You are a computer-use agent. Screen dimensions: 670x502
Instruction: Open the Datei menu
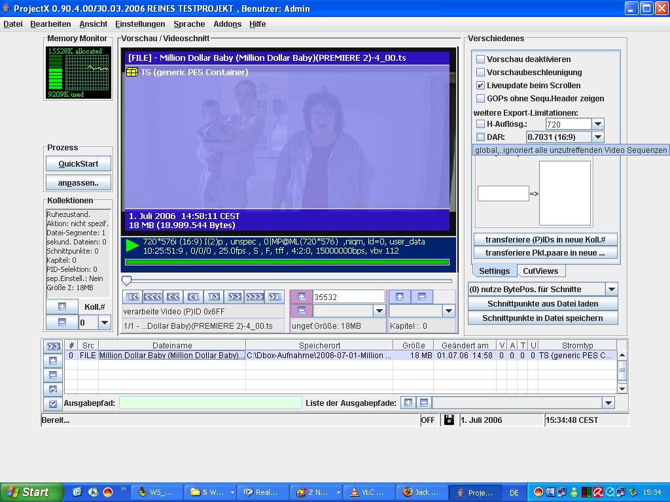coord(13,24)
